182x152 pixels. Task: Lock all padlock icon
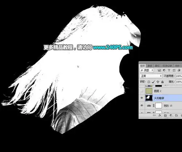[162, 82]
